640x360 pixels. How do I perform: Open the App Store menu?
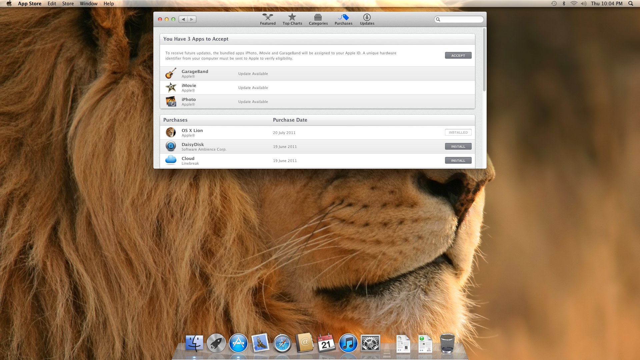[x=30, y=4]
